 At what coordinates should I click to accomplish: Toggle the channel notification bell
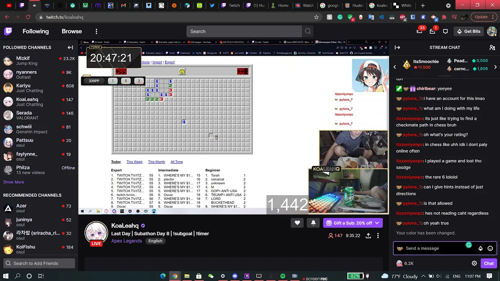point(313,223)
